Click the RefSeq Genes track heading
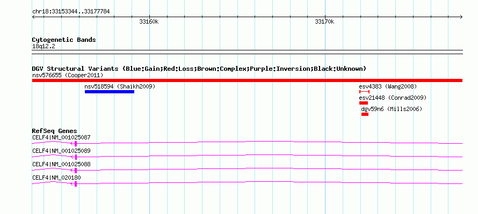The image size is (478, 214). click(55, 131)
